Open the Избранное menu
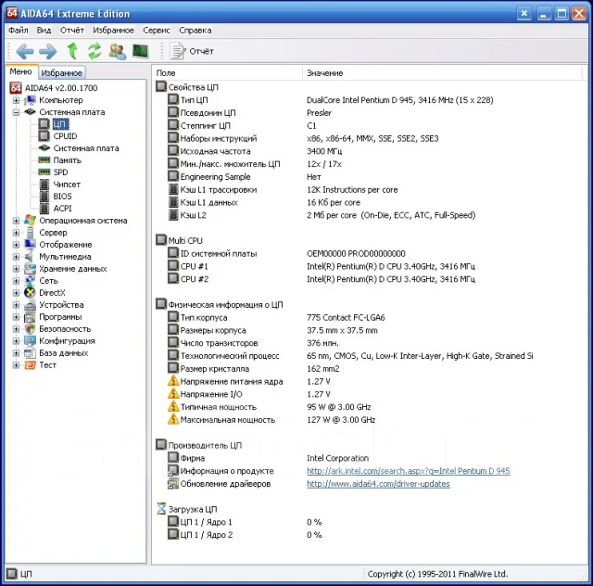 point(113,30)
